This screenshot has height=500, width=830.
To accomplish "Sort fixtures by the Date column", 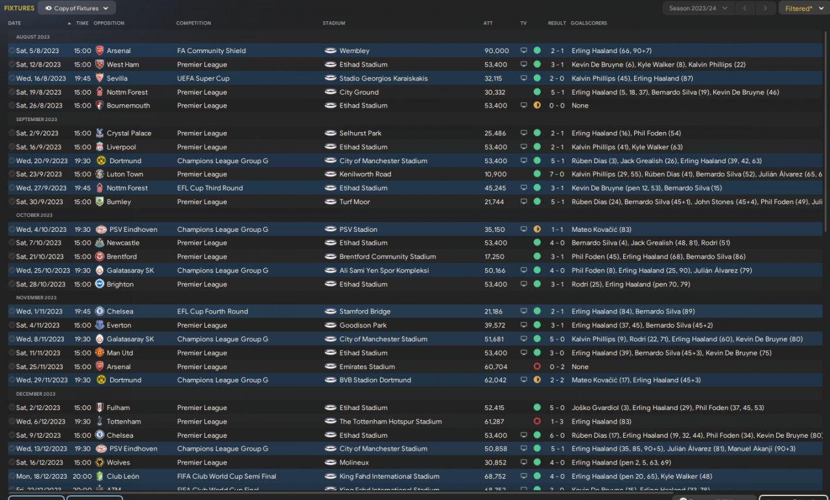I will coord(14,23).
